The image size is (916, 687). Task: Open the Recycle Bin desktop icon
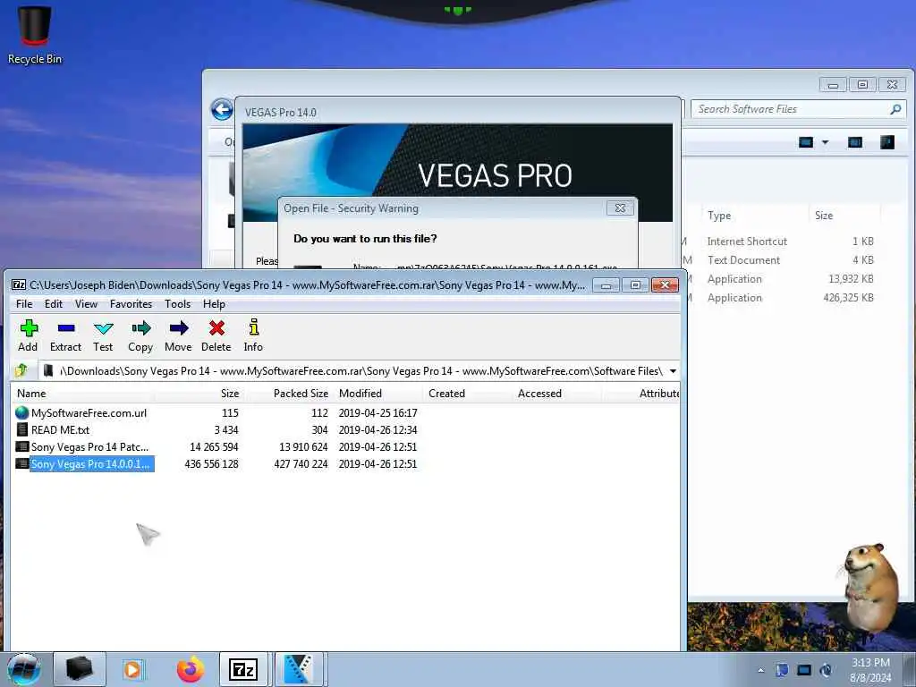click(35, 35)
